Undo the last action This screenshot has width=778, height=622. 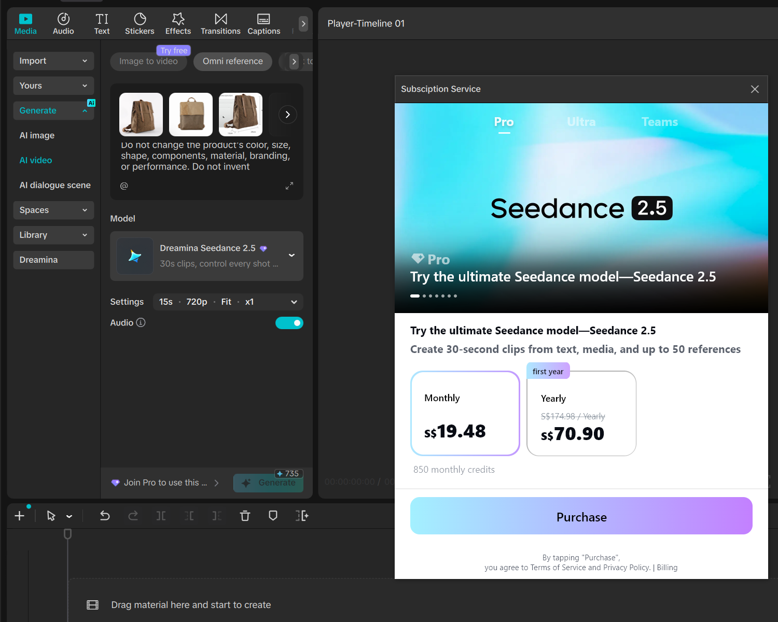[x=105, y=516]
